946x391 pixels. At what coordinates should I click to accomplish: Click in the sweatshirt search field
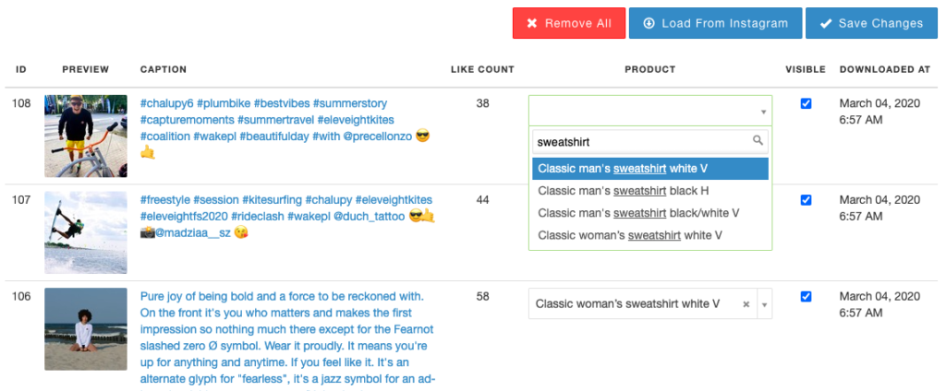point(650,142)
